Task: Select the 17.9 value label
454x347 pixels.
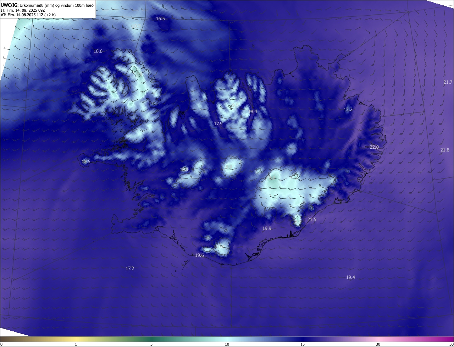Action: coord(218,124)
